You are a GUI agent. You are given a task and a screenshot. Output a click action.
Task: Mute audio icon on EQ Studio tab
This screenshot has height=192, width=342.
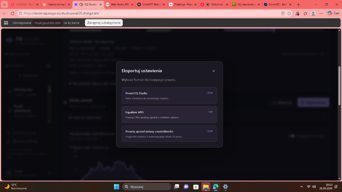tap(81, 4)
